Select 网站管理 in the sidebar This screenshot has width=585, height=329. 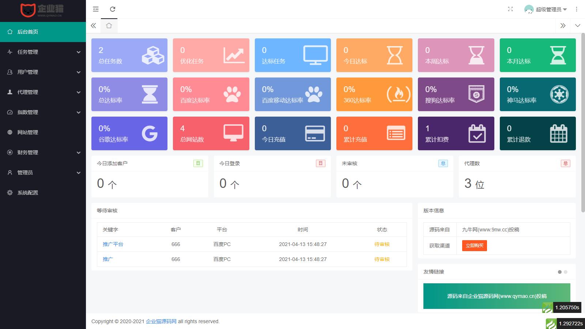point(28,132)
